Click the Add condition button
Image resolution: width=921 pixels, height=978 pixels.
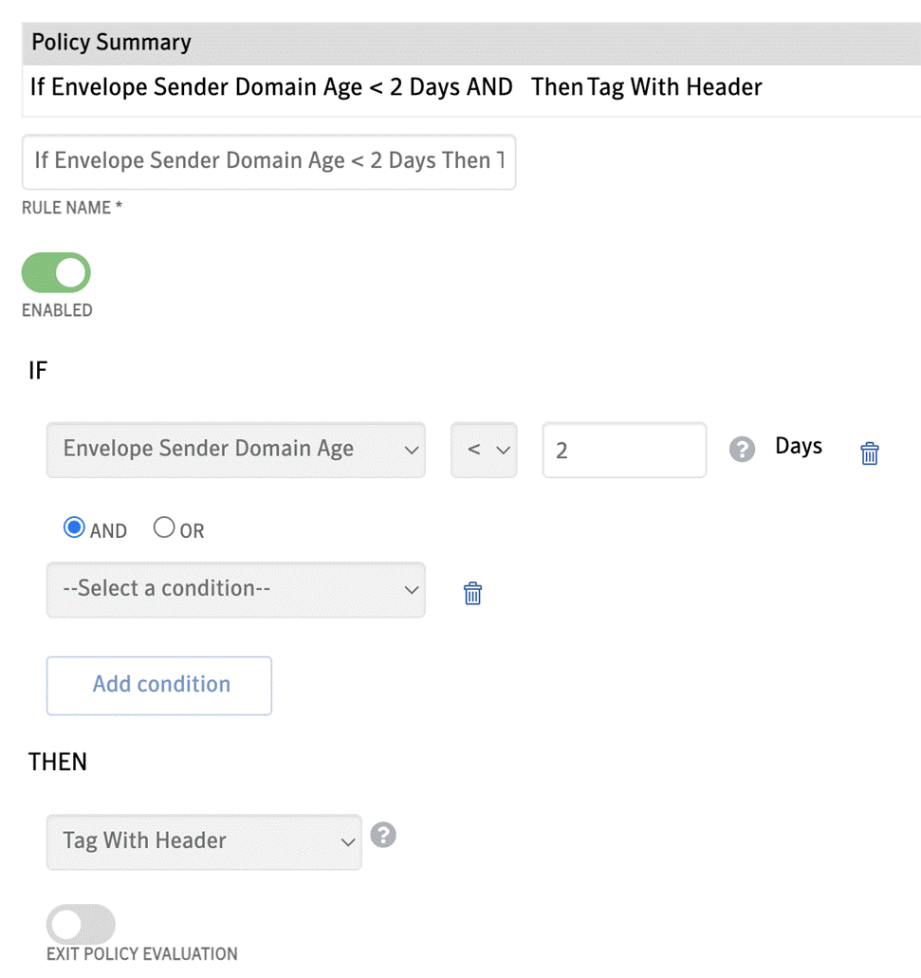(x=159, y=685)
